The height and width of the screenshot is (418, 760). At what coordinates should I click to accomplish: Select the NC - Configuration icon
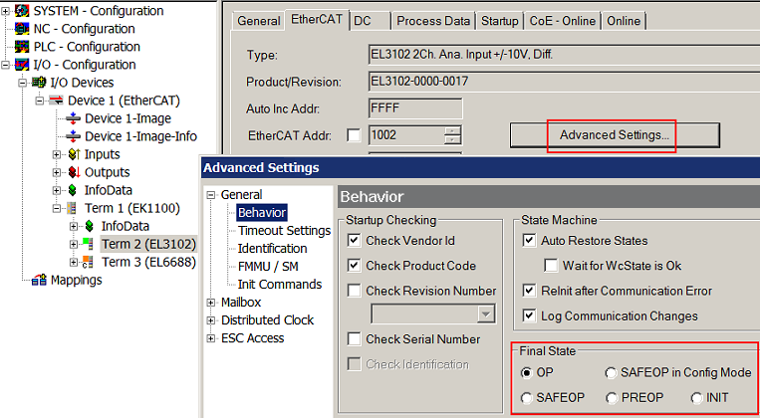(23, 29)
